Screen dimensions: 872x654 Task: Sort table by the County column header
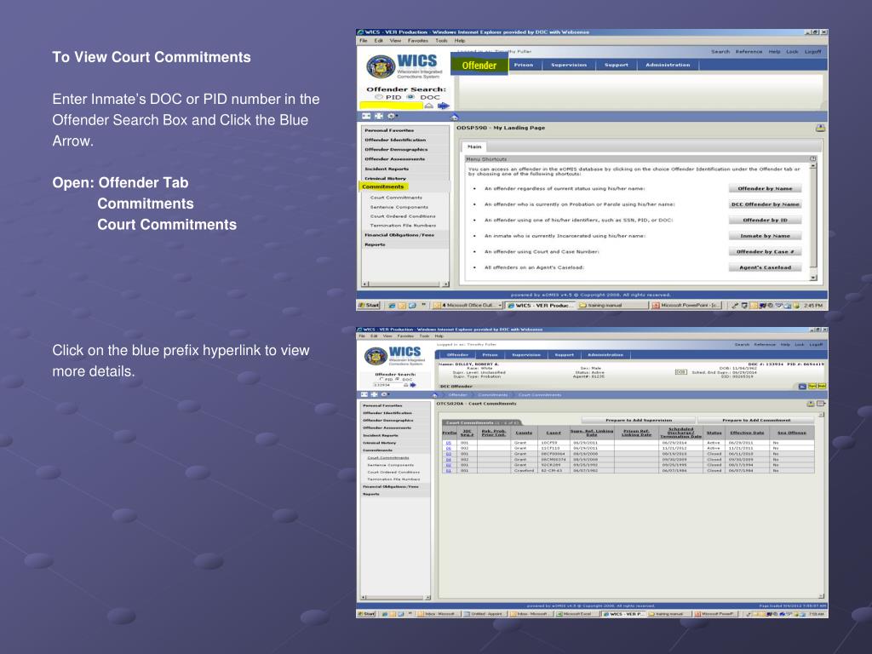(x=524, y=433)
